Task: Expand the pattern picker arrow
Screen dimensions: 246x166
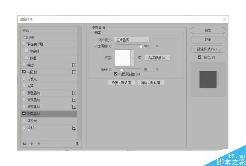Action: (133, 58)
